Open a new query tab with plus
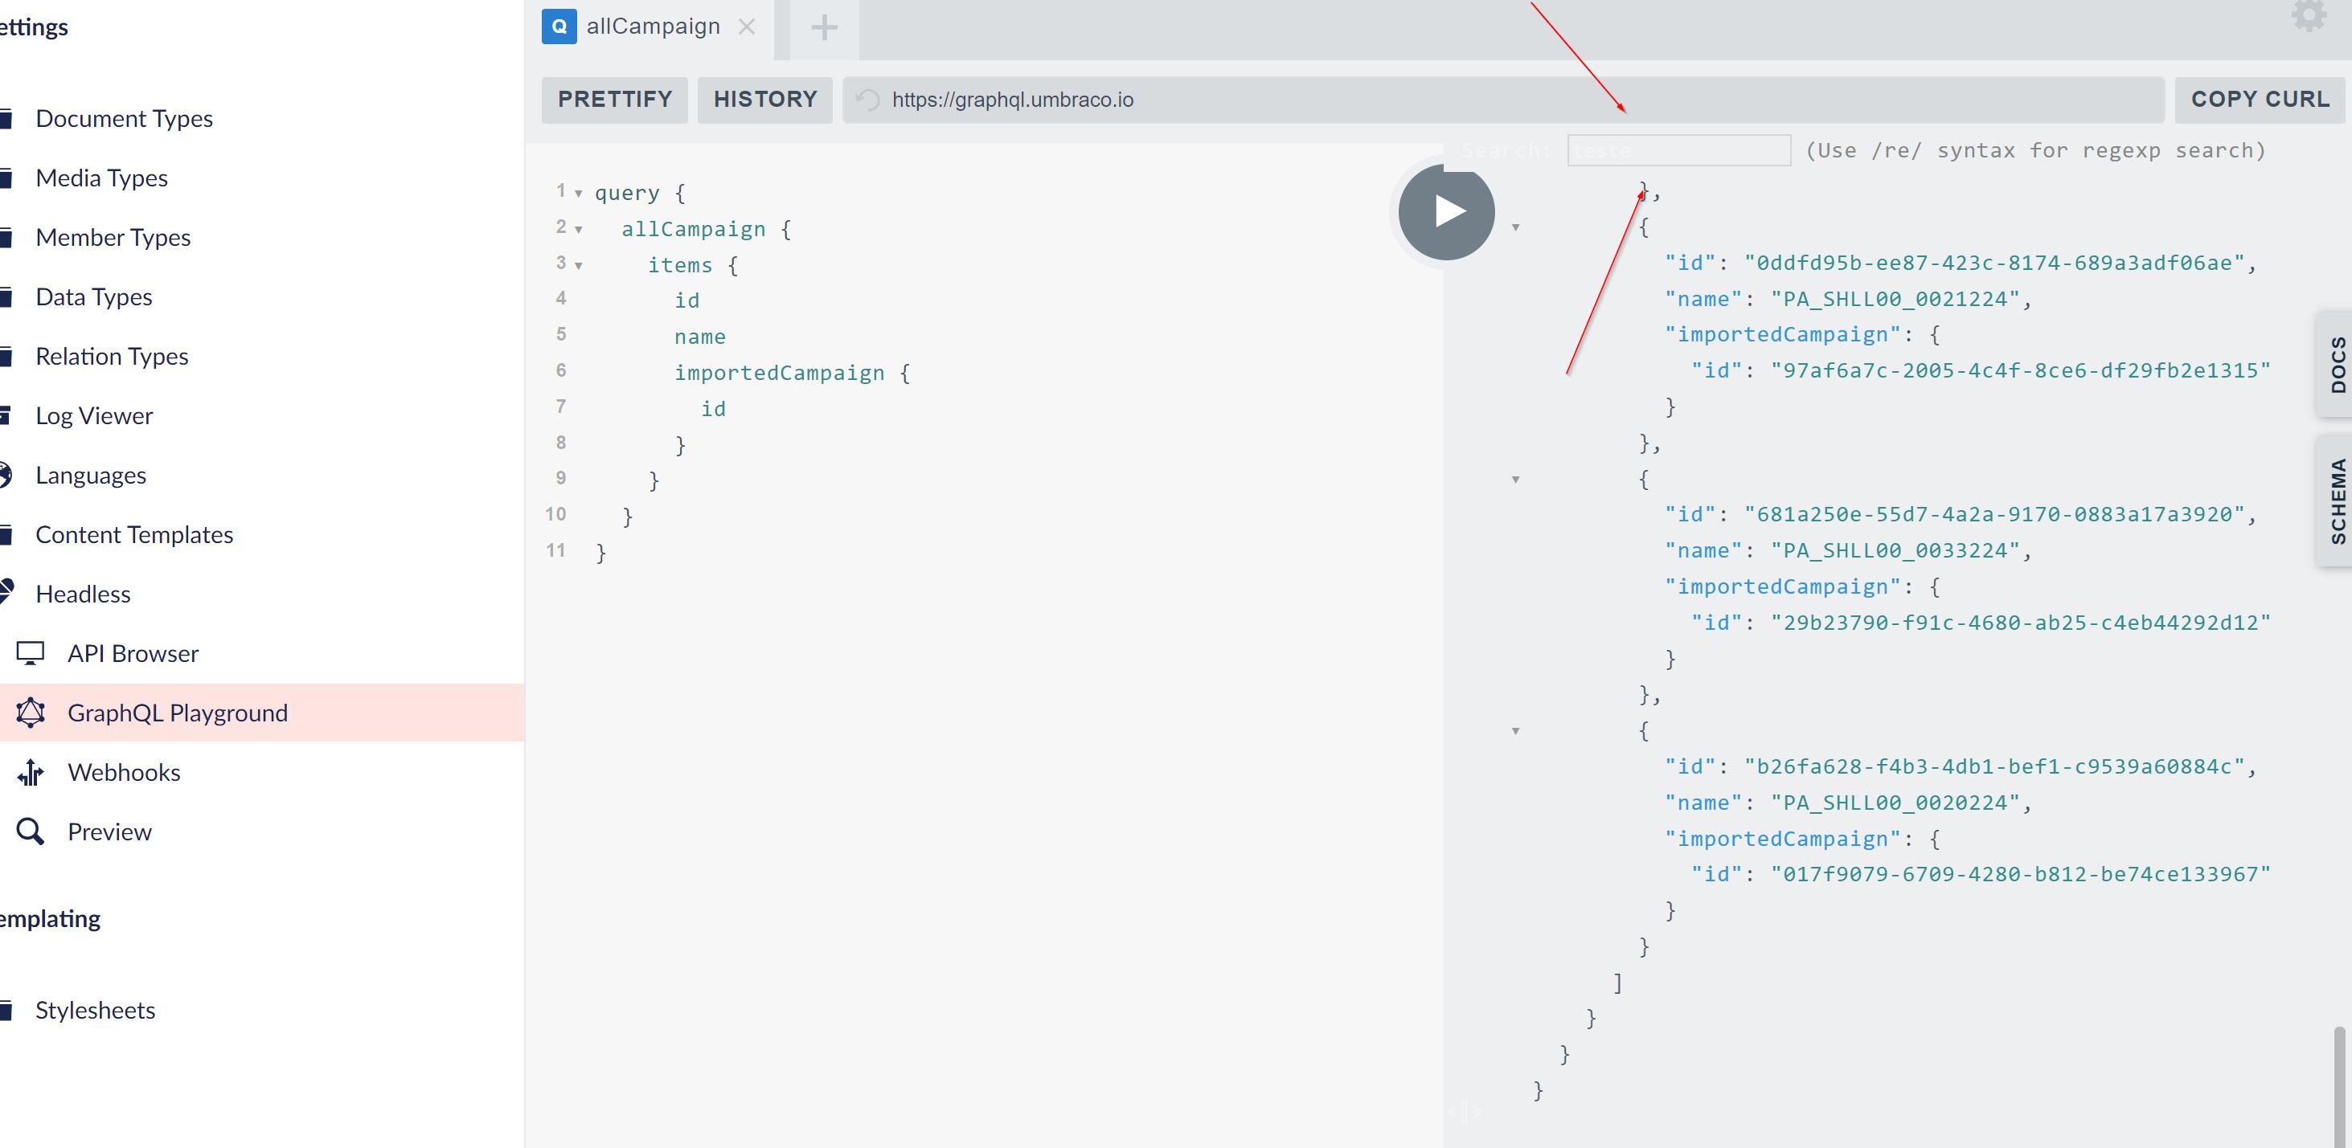 (x=824, y=27)
